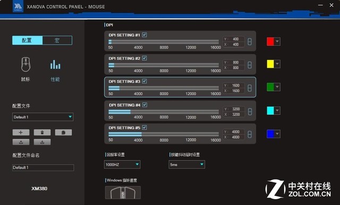Open the performance (性能) bar-chart icon
The height and width of the screenshot is (205, 340).
[55, 65]
